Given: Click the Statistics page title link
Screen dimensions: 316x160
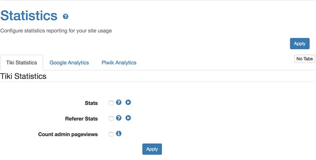Looking at the screenshot, I should (29, 15).
